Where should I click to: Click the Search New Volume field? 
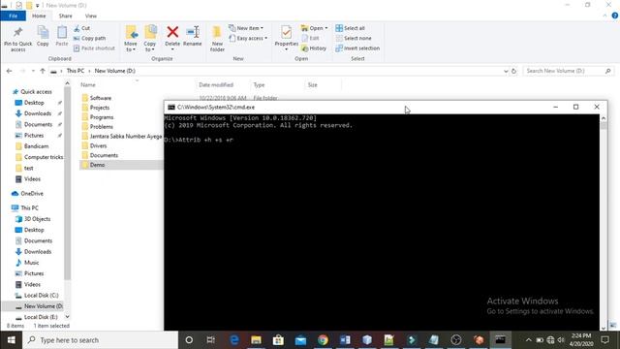[569, 71]
